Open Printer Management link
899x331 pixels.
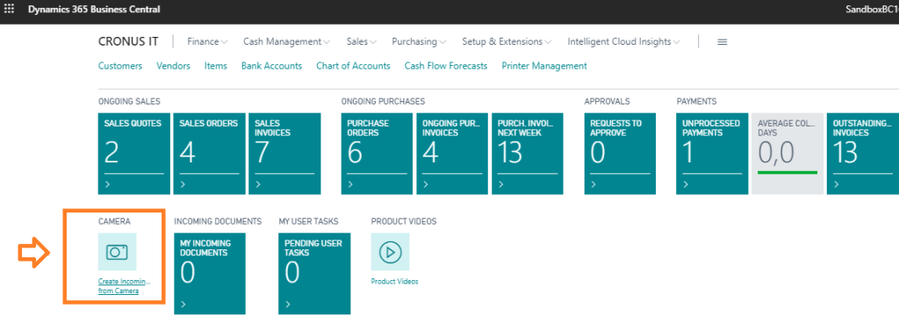544,66
